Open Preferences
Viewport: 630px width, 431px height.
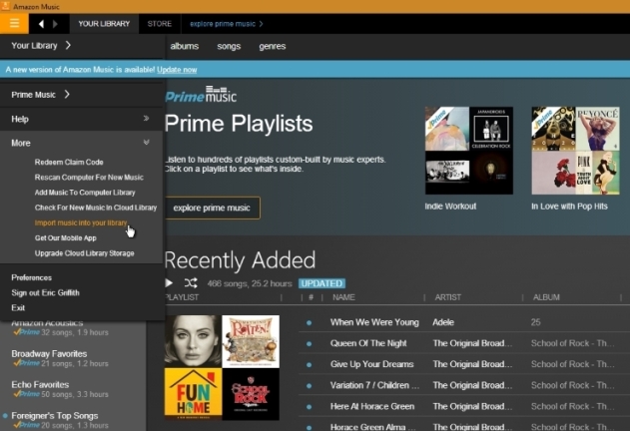pyautogui.click(x=31, y=277)
